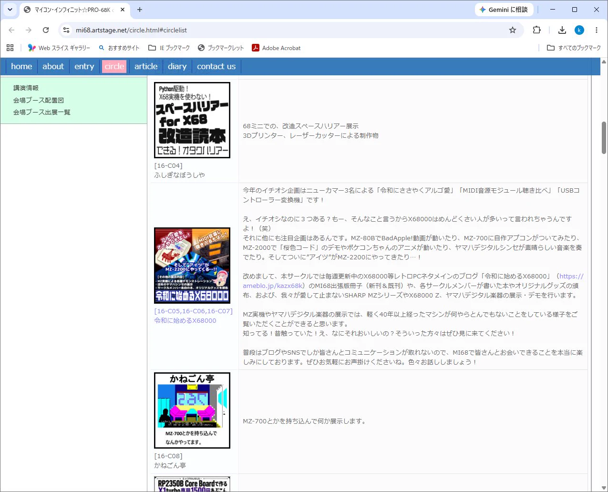608x492 pixels.
Task: Open site information icon in address bar
Action: [66, 30]
